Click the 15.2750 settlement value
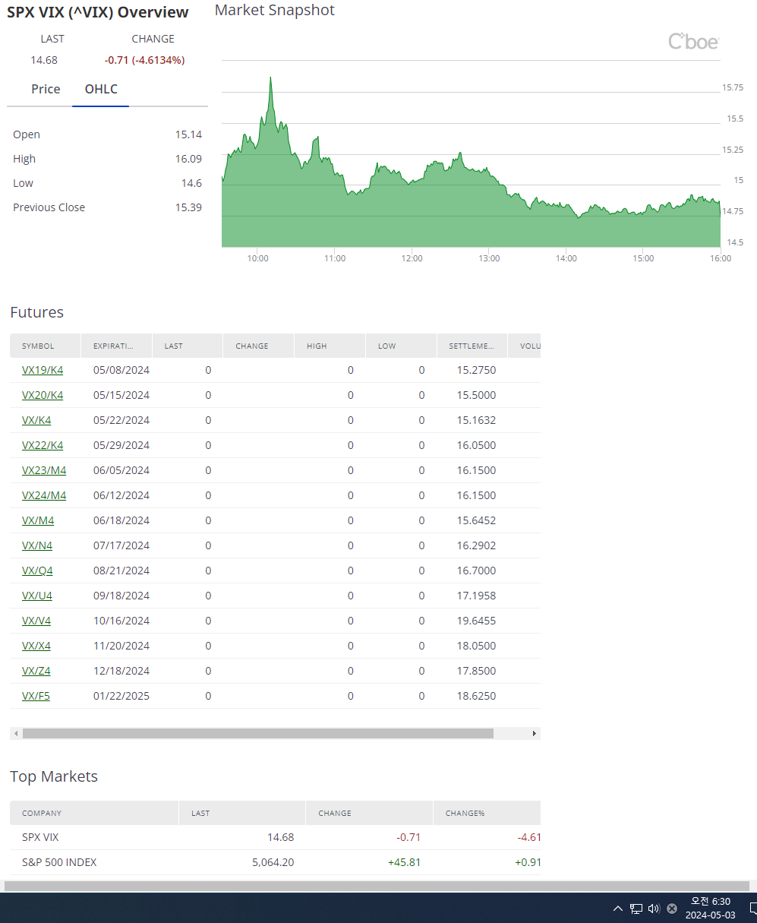757x923 pixels. (x=476, y=370)
